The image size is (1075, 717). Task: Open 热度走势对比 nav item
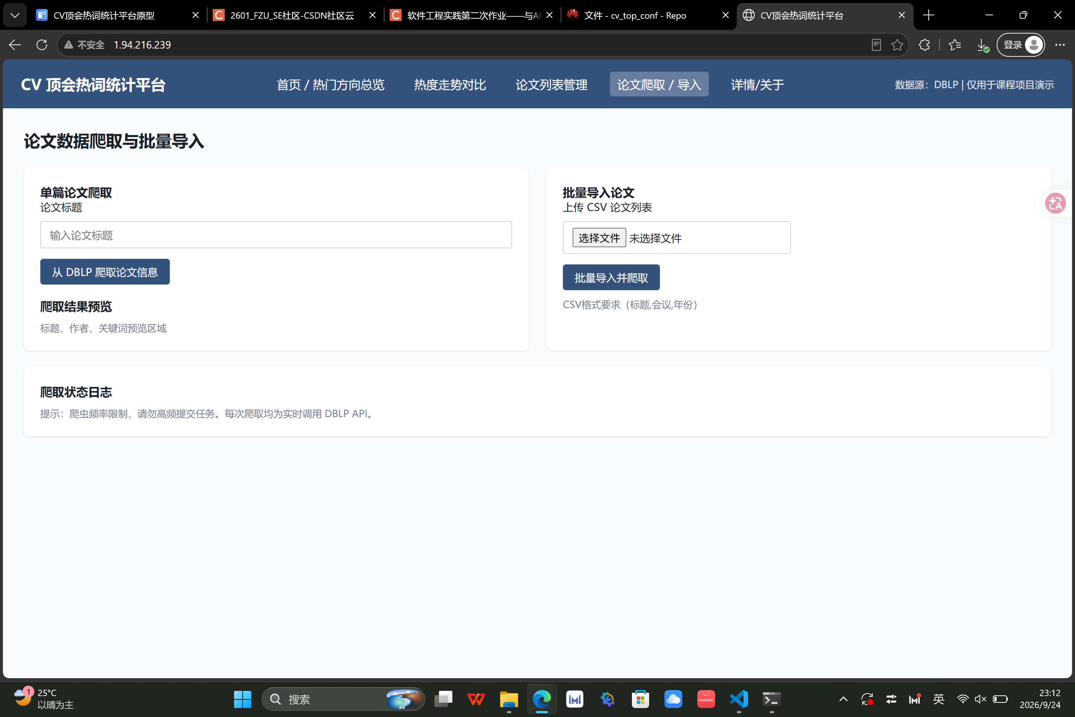(x=450, y=85)
